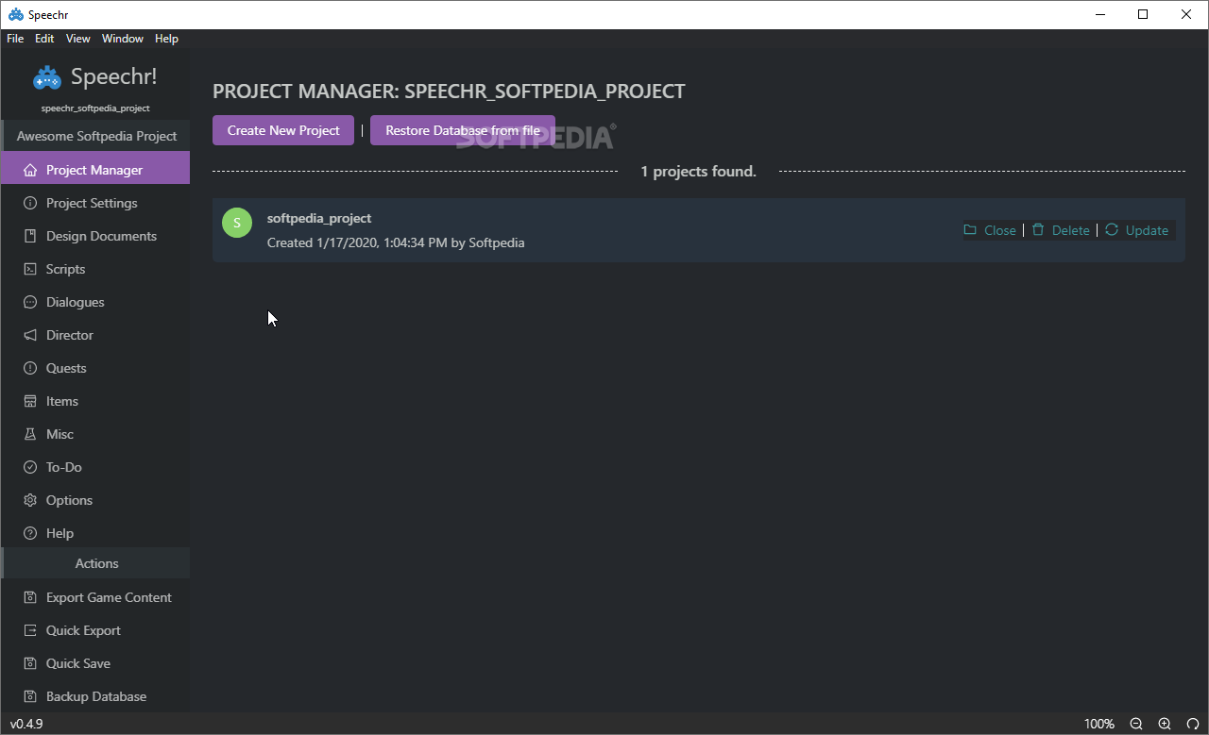Create a new project
This screenshot has height=735, width=1209.
click(x=283, y=130)
